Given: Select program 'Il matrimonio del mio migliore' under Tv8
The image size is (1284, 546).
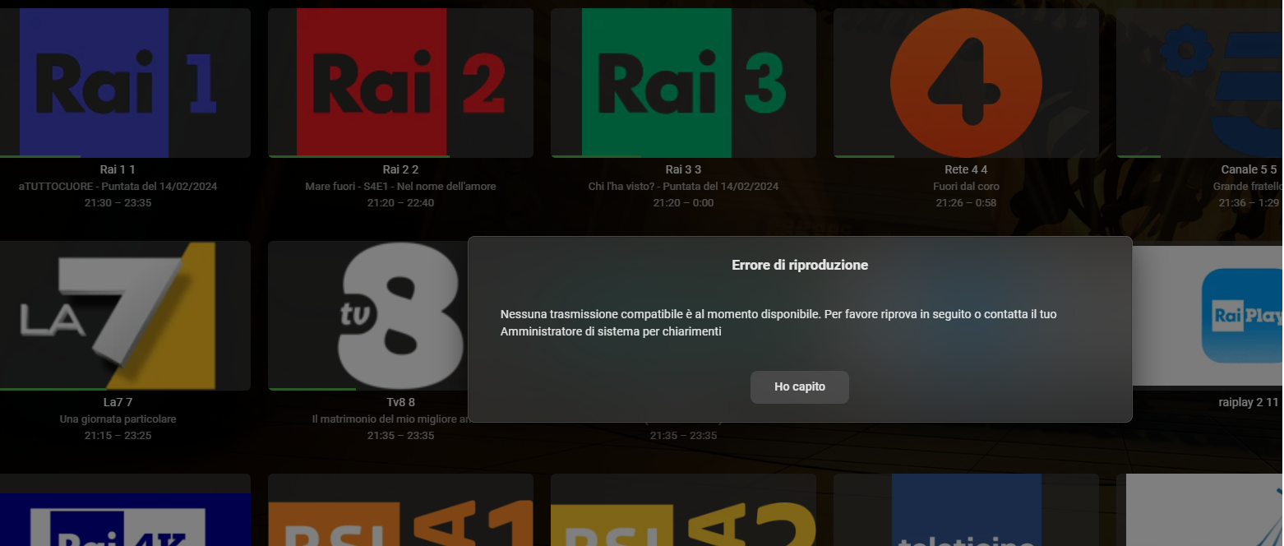Looking at the screenshot, I should (x=390, y=419).
